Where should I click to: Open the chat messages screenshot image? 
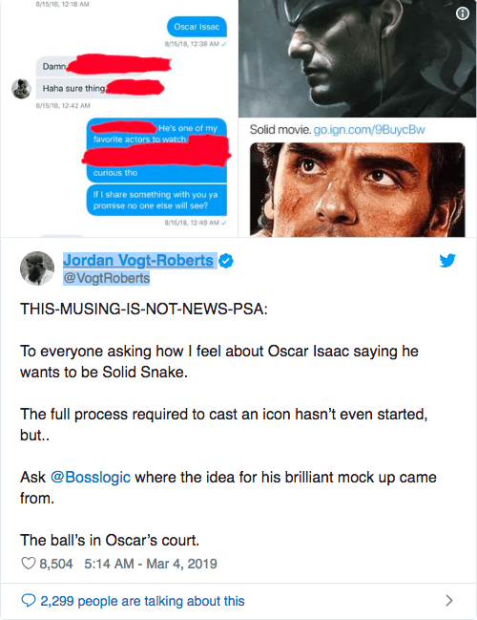[x=119, y=118]
